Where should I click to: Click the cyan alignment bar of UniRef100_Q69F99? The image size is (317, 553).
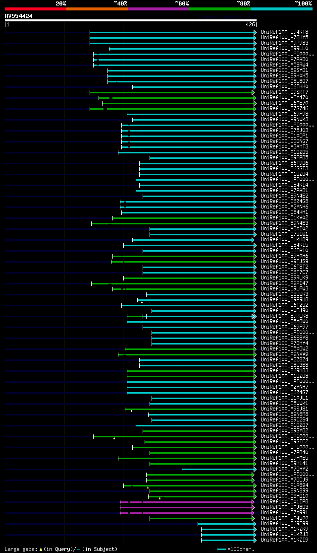(x=227, y=524)
